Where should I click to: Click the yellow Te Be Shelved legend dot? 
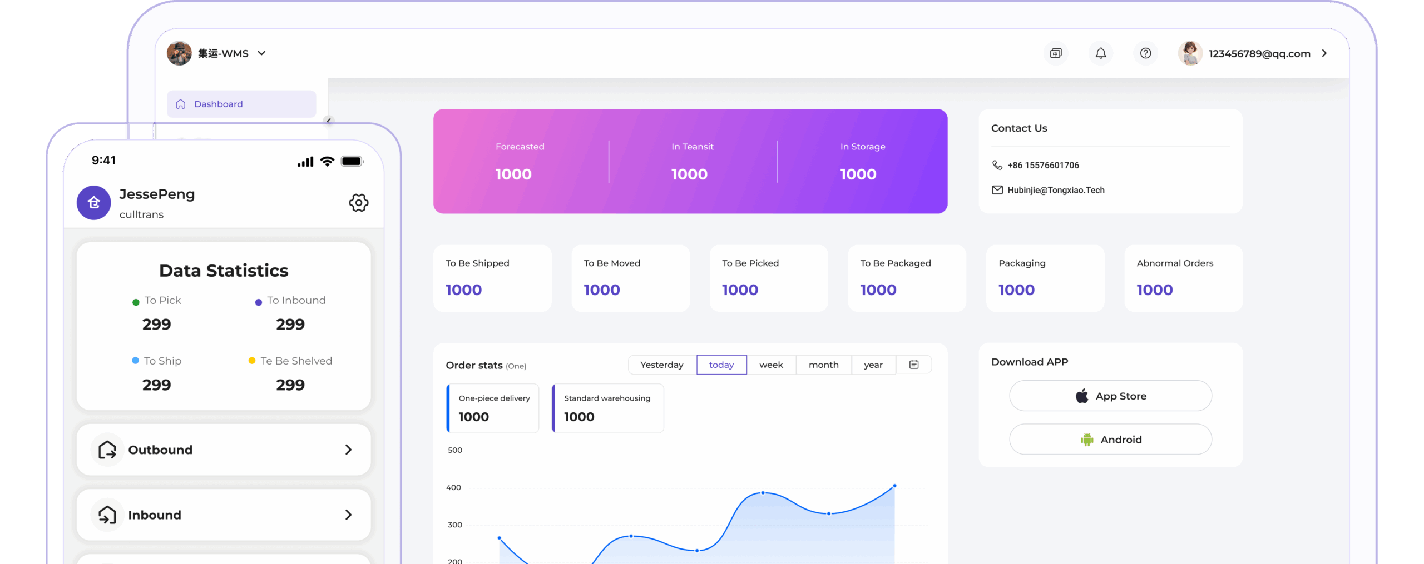[252, 361]
